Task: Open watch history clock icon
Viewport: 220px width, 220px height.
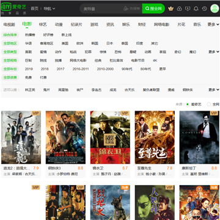Action: click(x=204, y=9)
